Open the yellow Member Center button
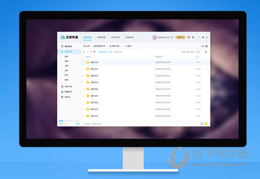260x179 pixels. (180, 37)
